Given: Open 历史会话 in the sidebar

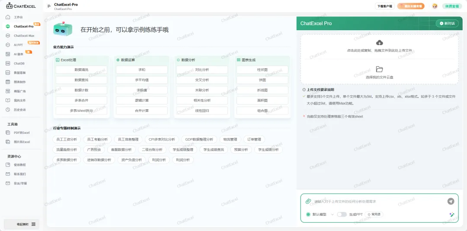Looking at the screenshot, I should pyautogui.click(x=20, y=110).
